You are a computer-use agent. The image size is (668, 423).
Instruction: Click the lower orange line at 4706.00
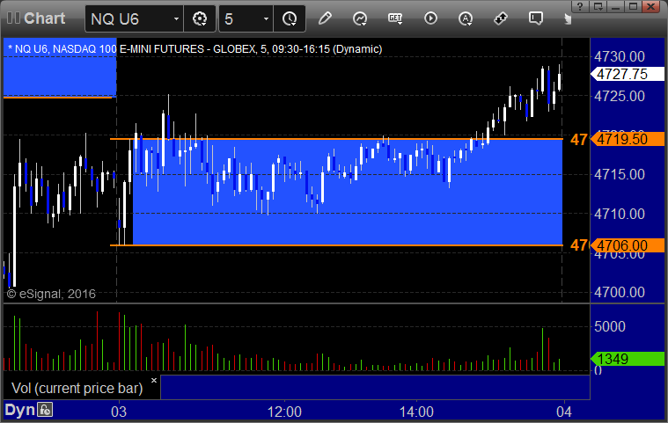336,245
